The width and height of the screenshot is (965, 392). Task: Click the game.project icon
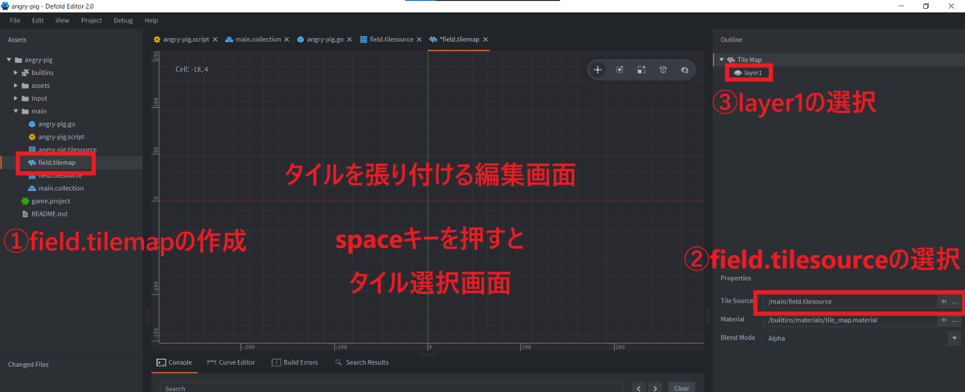point(23,201)
